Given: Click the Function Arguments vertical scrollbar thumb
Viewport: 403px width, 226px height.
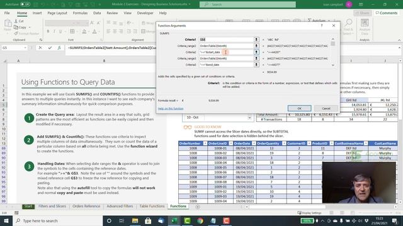Looking at the screenshot, I should [x=333, y=43].
